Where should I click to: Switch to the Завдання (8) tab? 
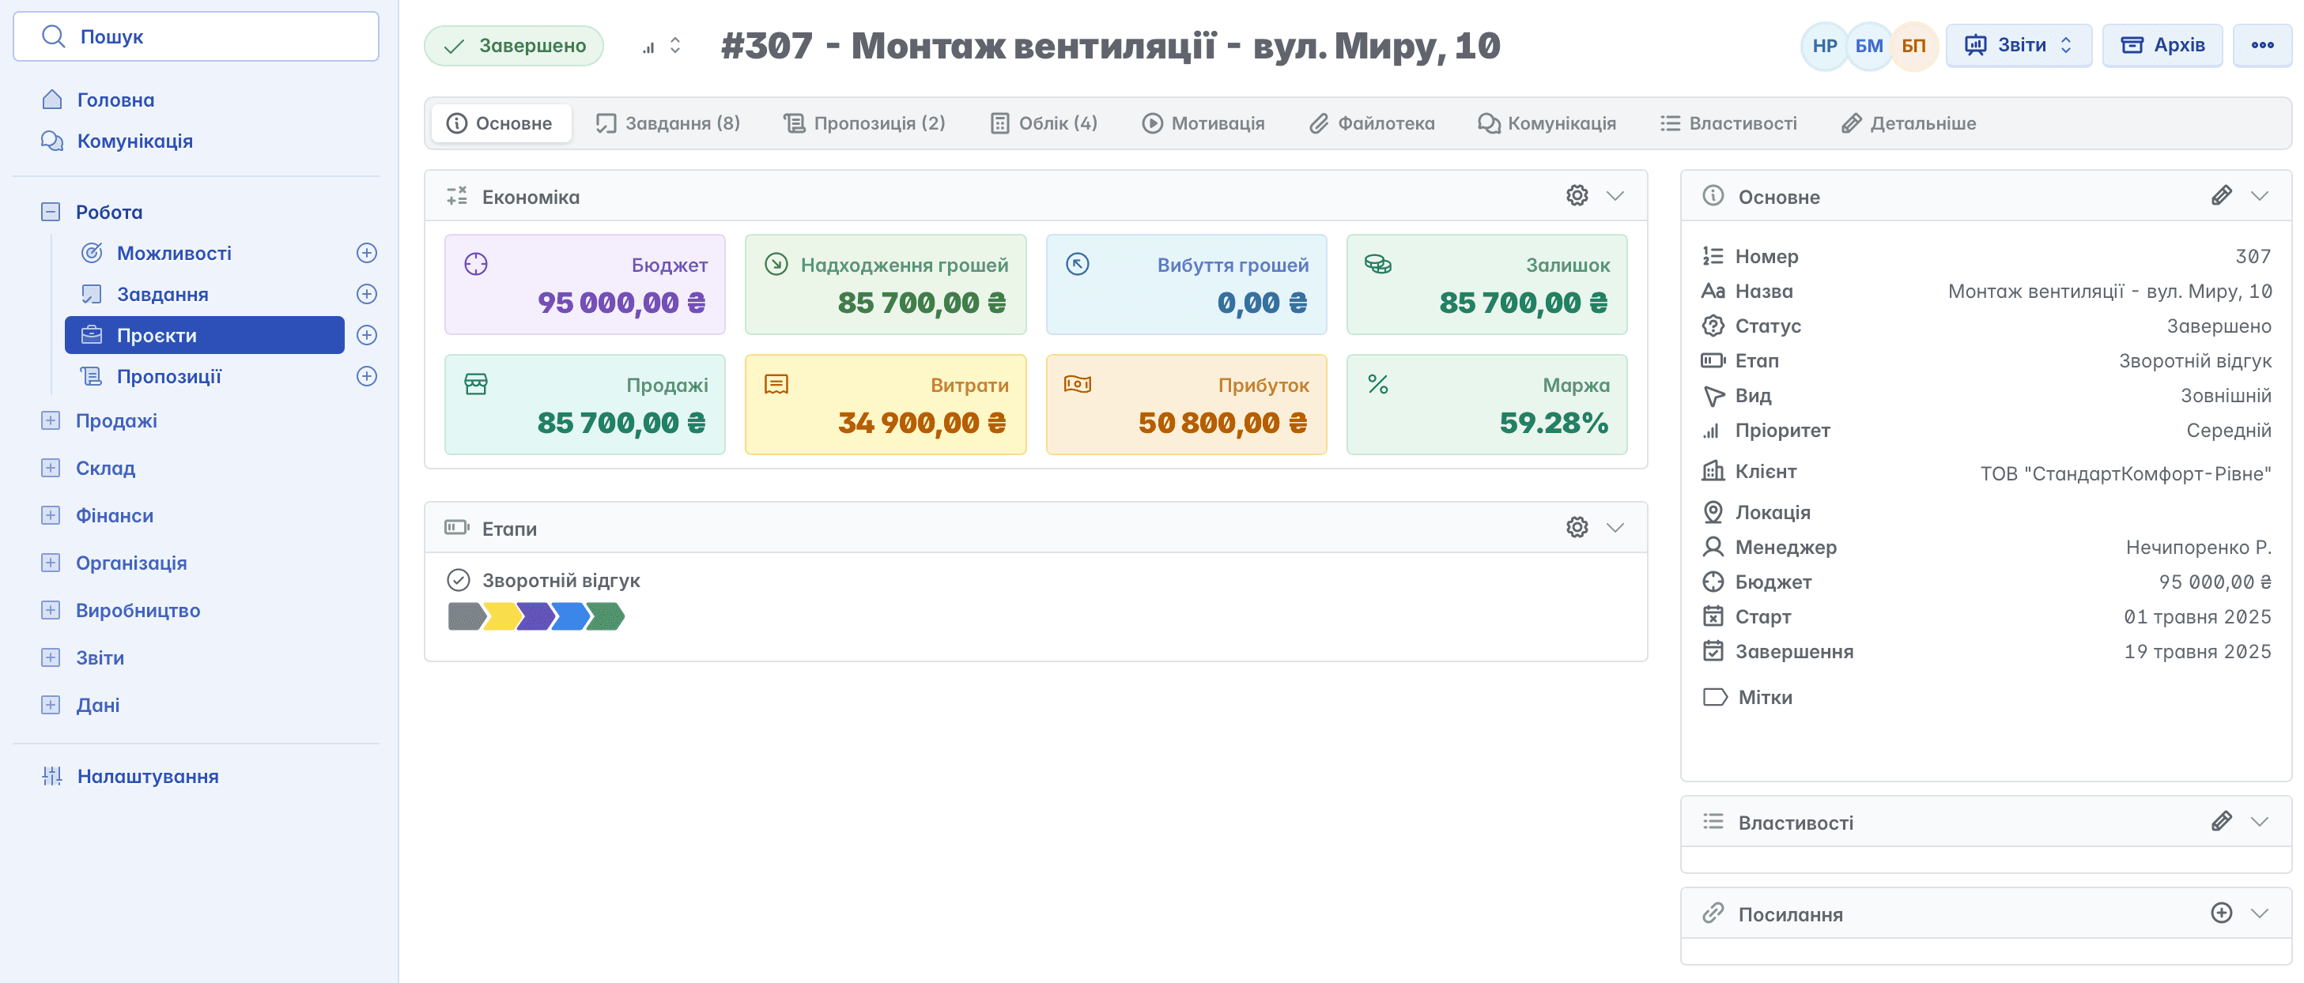[668, 123]
